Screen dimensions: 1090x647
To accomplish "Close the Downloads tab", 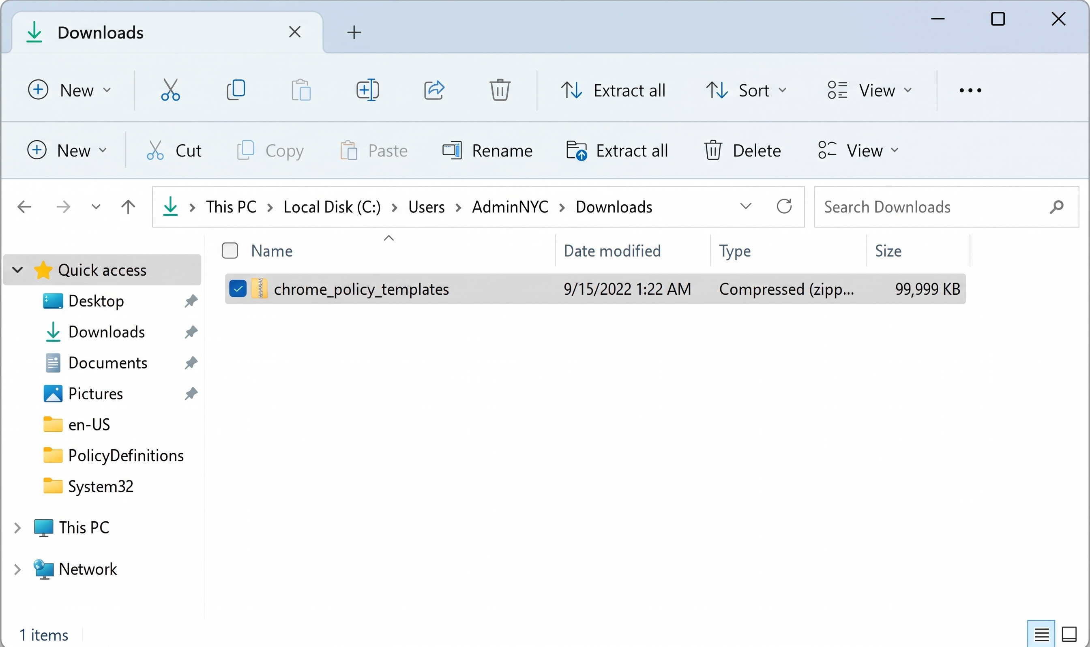I will click(x=295, y=32).
